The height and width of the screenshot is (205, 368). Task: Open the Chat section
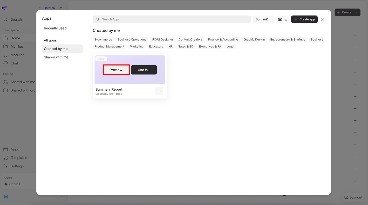click(14, 63)
